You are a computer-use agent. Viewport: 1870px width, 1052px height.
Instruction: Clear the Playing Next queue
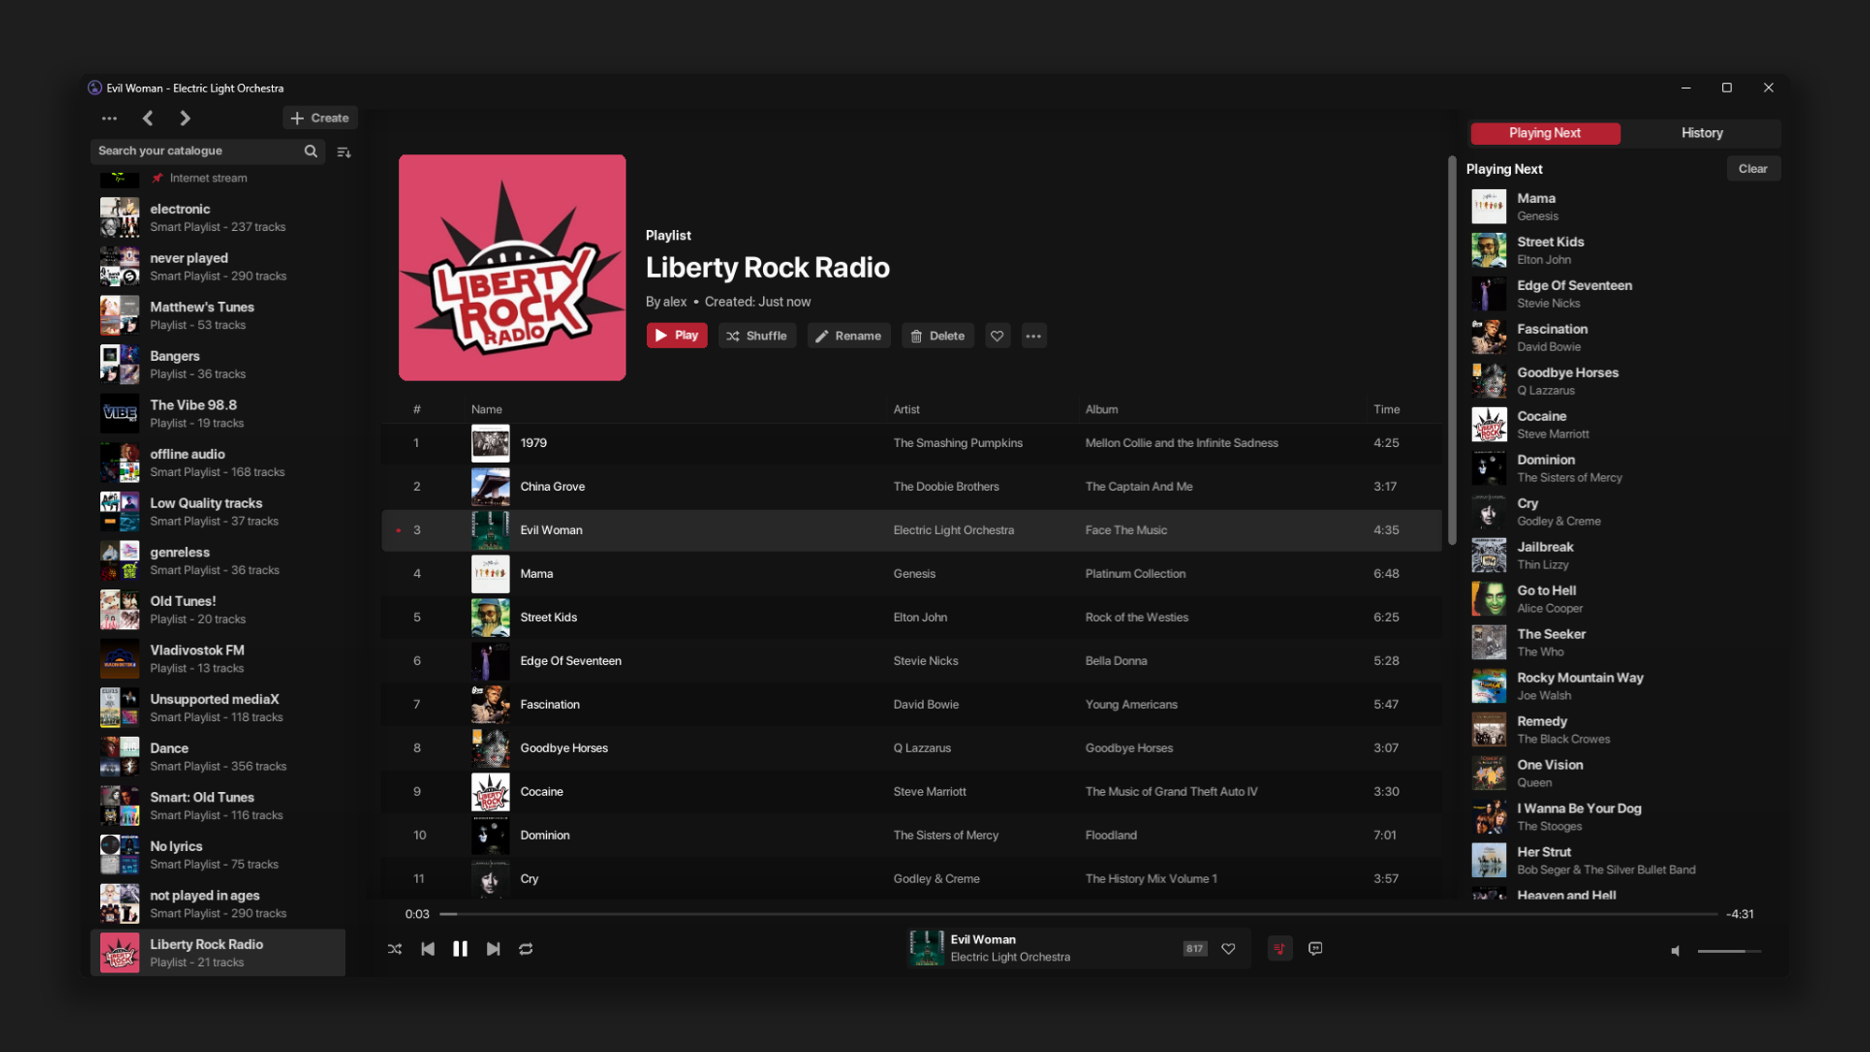[1752, 168]
